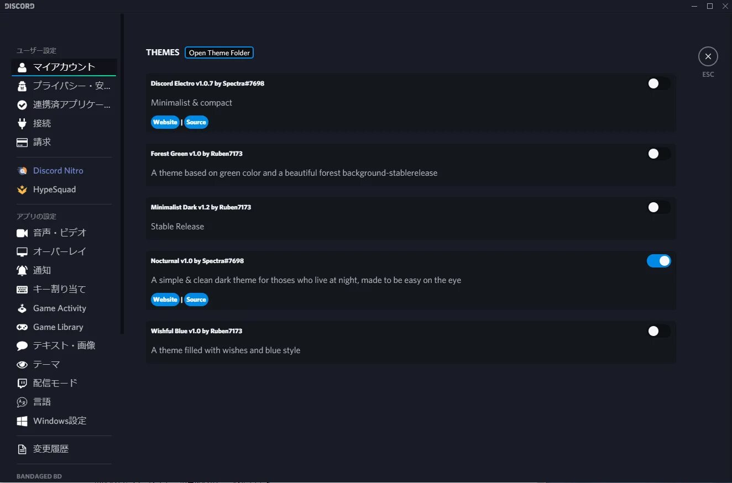Image resolution: width=732 pixels, height=483 pixels.
Task: Click the bell icon for 通知
Action: coord(22,271)
